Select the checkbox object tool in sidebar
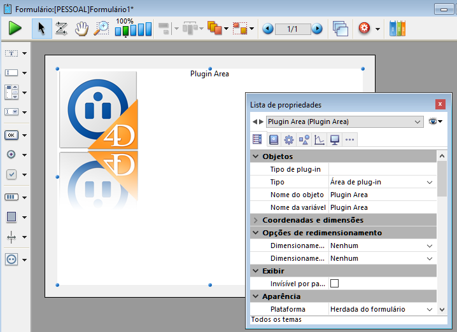This screenshot has width=457, height=332. point(11,174)
